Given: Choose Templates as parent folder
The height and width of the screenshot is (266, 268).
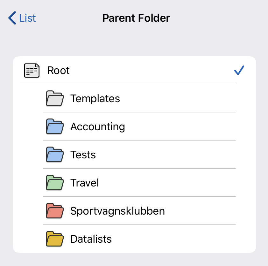Looking at the screenshot, I should [x=95, y=98].
